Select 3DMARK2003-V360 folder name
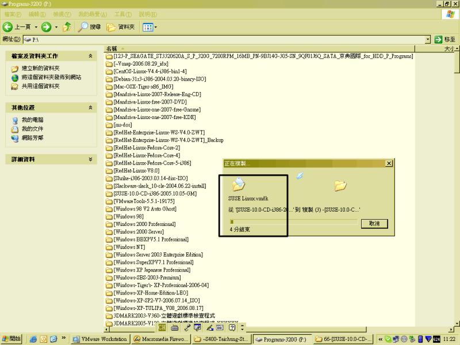This screenshot has width=460, height=345. [164, 315]
